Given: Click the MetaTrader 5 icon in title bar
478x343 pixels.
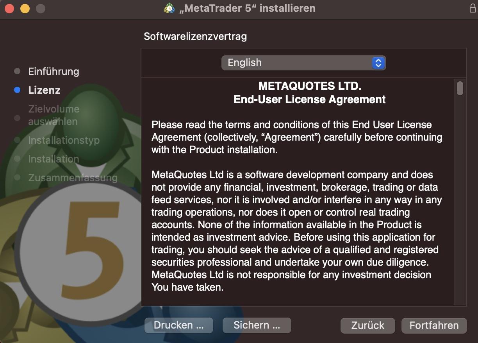Looking at the screenshot, I should pyautogui.click(x=169, y=8).
